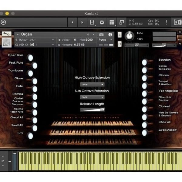Click the exclamation warning icon
182x182 pixels.
[167, 22]
